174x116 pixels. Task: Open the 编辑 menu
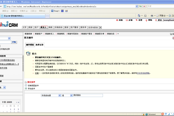[x=5, y=11]
